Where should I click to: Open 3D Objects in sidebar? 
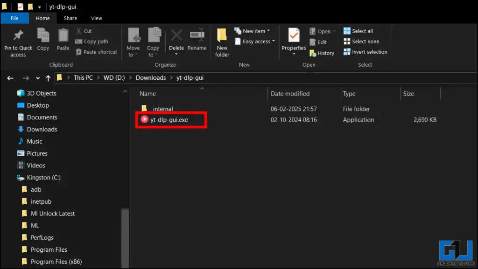(x=37, y=93)
